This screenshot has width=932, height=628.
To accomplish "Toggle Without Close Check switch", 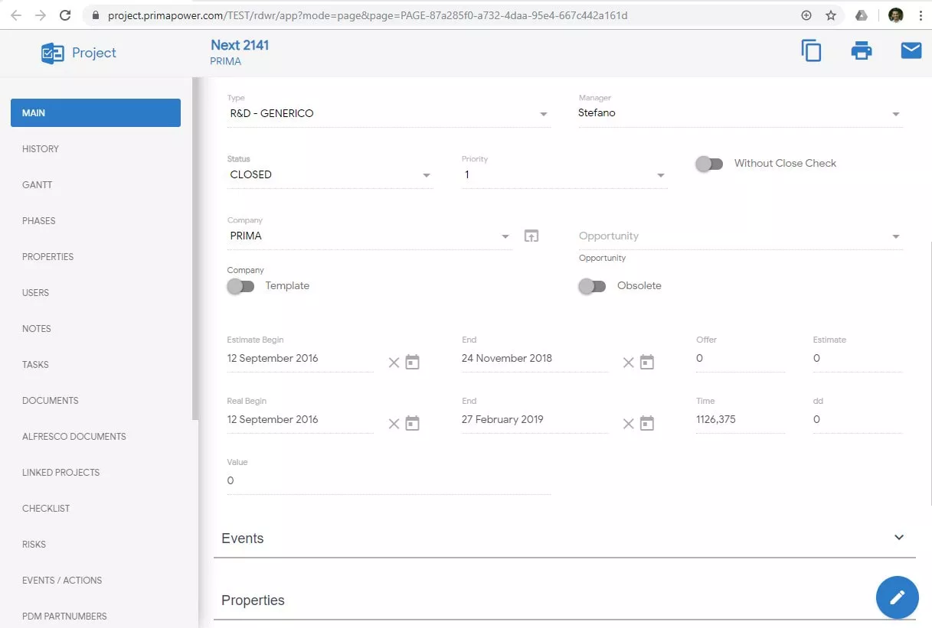I will [x=709, y=164].
